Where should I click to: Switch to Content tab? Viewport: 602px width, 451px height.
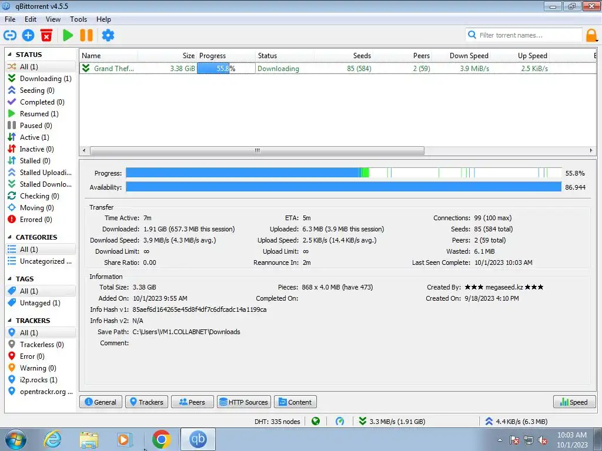295,402
